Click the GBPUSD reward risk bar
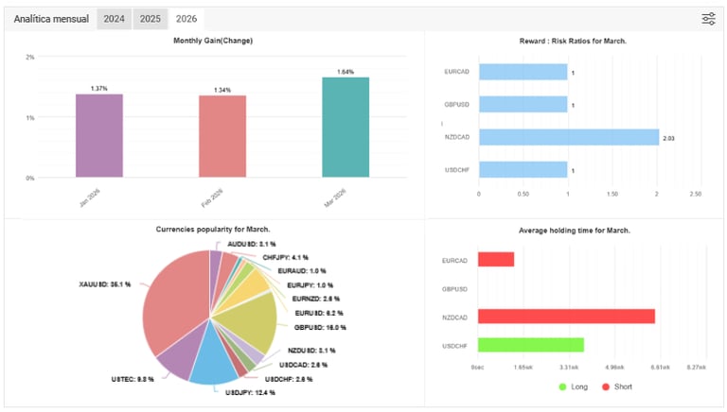 pos(523,105)
